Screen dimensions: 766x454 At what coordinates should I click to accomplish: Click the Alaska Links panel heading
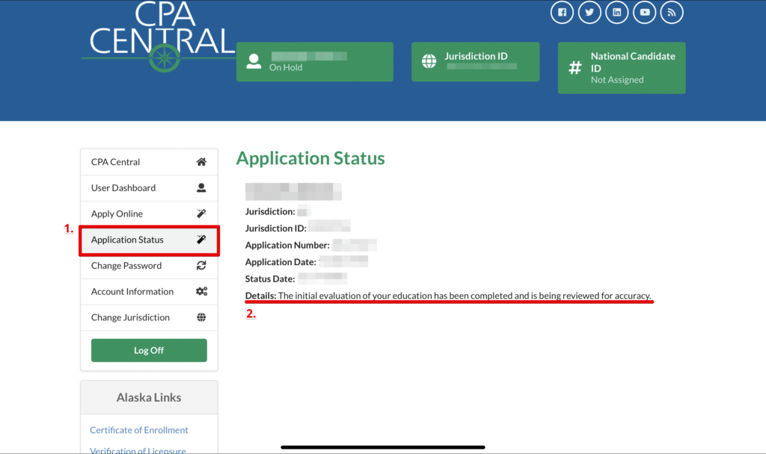149,397
